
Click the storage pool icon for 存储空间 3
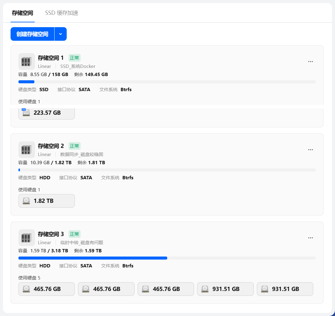(27, 238)
